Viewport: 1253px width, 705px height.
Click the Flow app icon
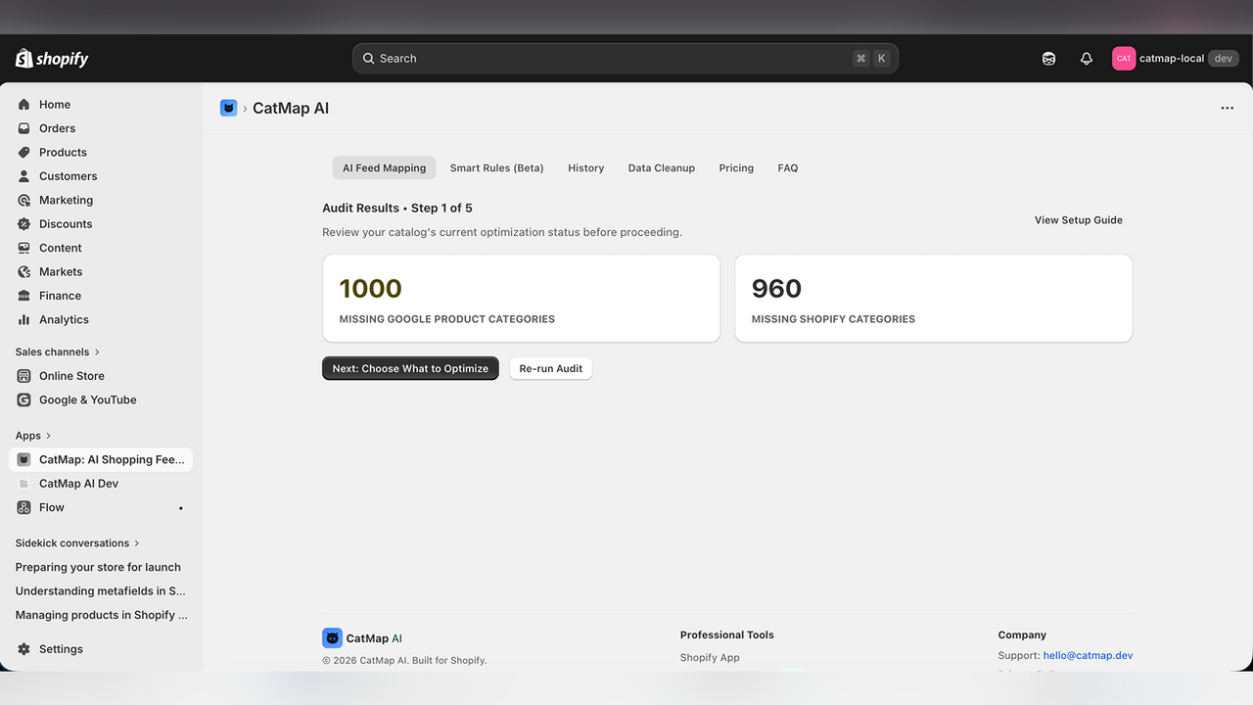pyautogui.click(x=24, y=507)
